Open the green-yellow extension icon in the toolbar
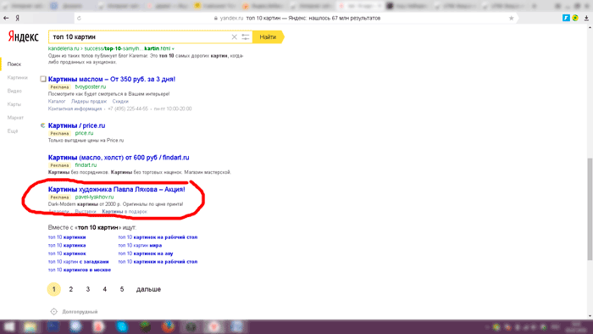 (x=575, y=18)
